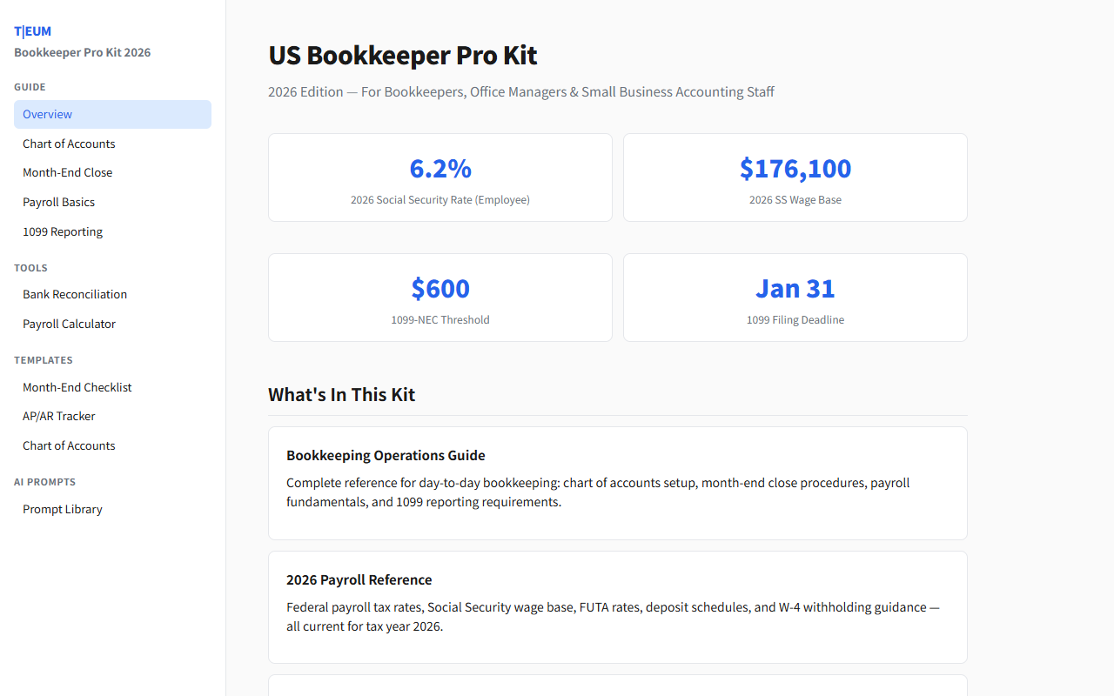Click the 6.2% Social Security rate card

click(440, 177)
